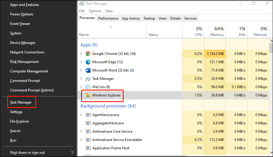Open the Options menu
The width and height of the screenshot is (273, 157).
(x=95, y=11)
